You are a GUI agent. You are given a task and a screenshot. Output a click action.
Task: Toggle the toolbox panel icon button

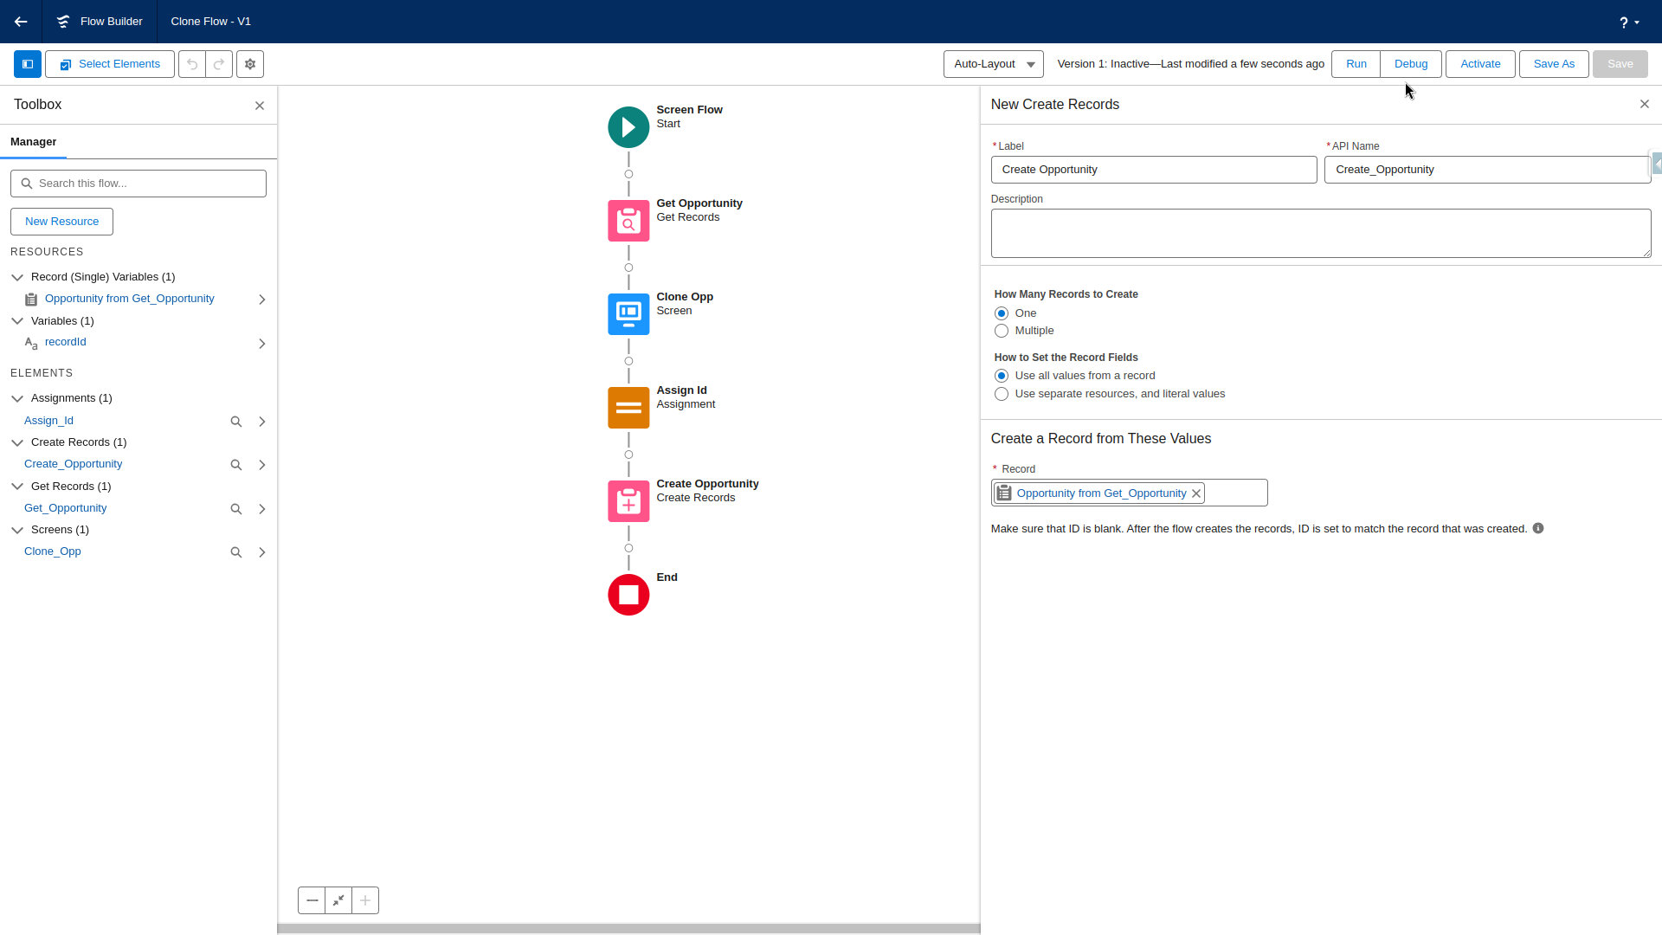click(28, 64)
